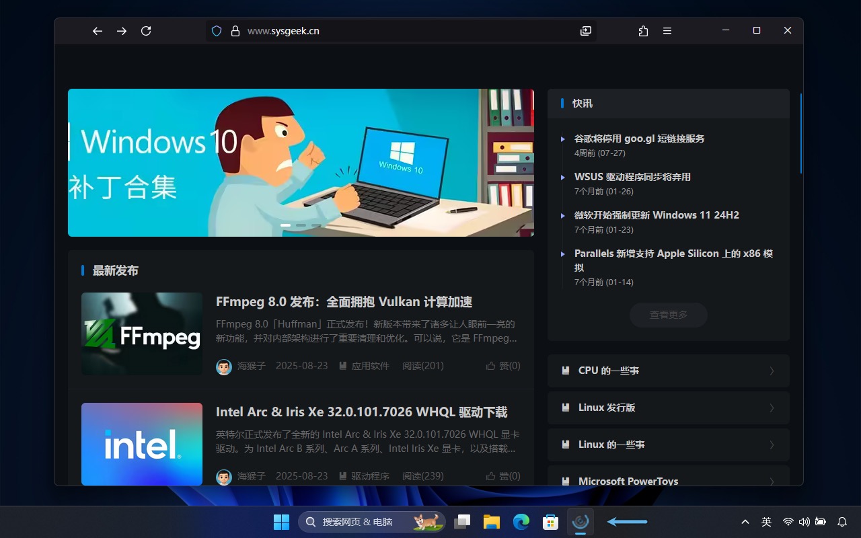Open Wi-Fi network tray icon

point(788,522)
